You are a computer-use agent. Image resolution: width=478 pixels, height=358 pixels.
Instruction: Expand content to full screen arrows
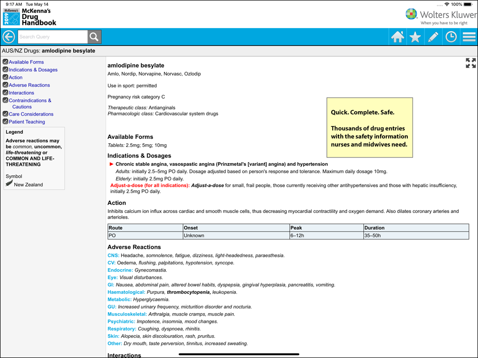(x=471, y=63)
